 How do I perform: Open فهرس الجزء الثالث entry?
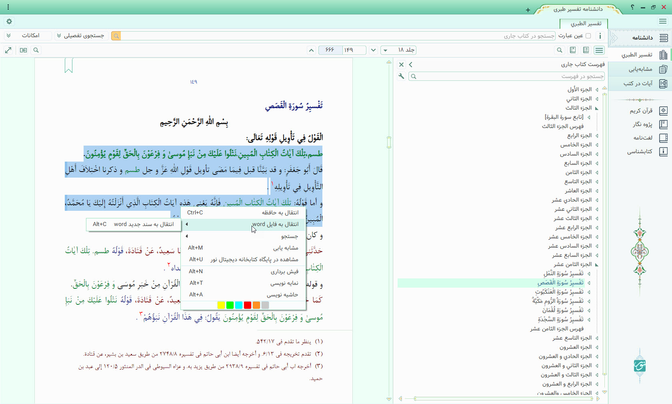(563, 126)
